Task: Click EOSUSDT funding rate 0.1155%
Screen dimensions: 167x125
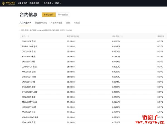Action: [x=116, y=41]
